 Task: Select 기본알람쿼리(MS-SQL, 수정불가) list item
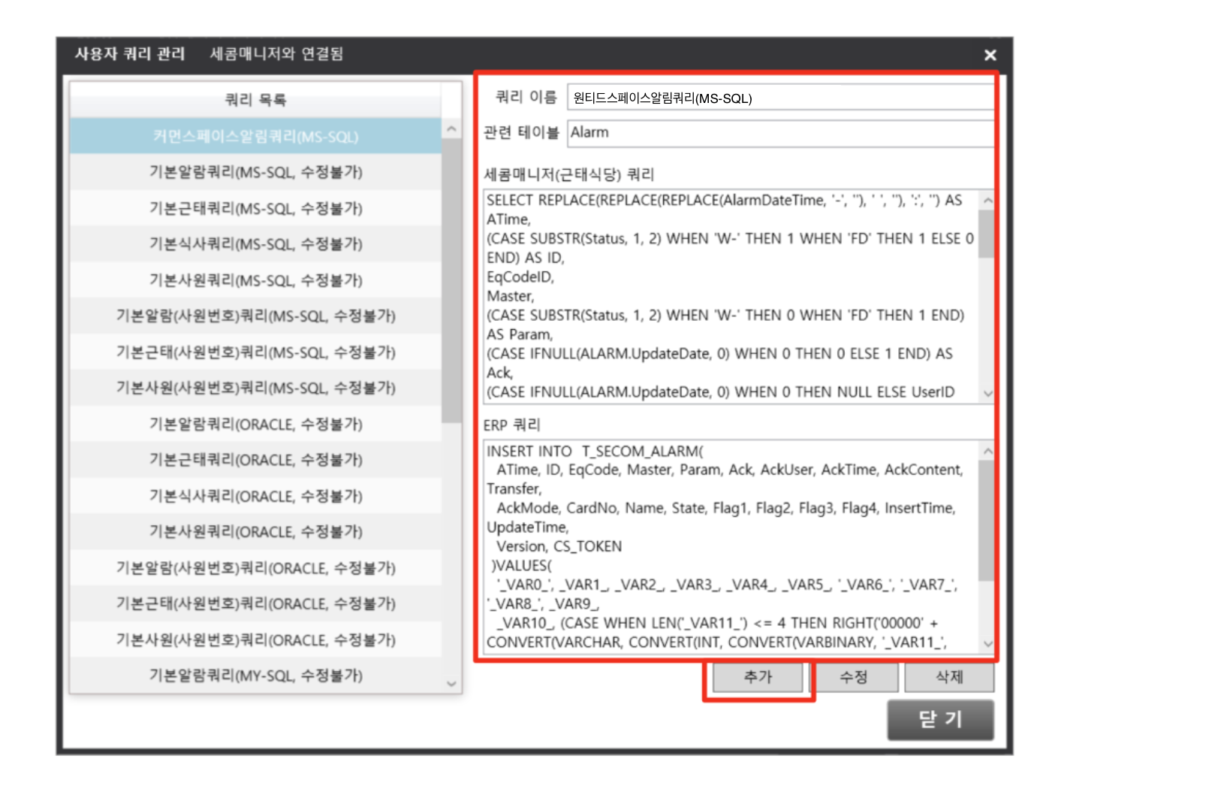coord(255,172)
